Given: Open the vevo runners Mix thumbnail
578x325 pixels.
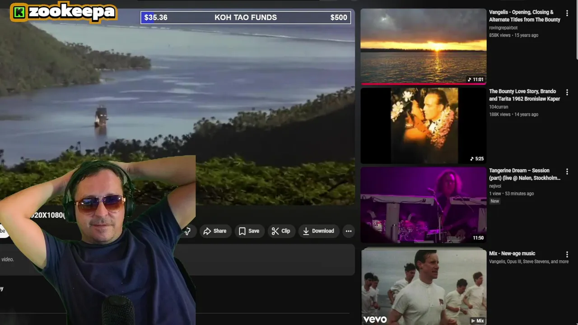Looking at the screenshot, I should coord(424,287).
